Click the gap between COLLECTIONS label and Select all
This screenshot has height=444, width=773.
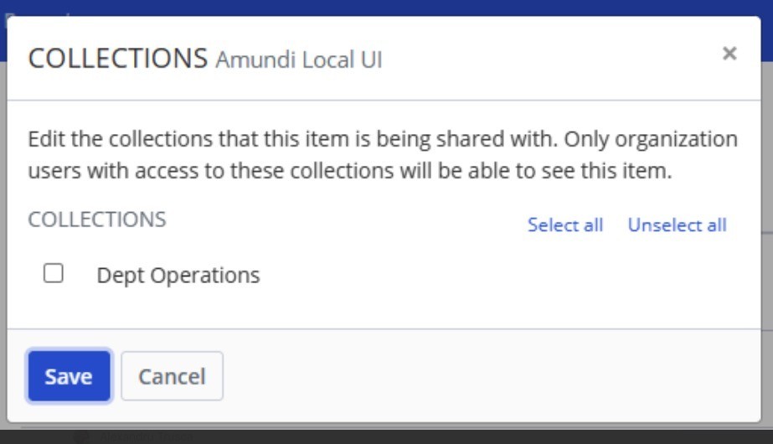[x=343, y=221]
